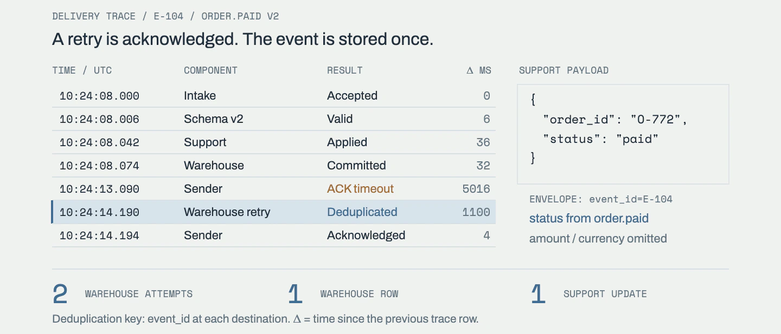Click the 32 ms delta value
The height and width of the screenshot is (334, 781).
point(483,166)
